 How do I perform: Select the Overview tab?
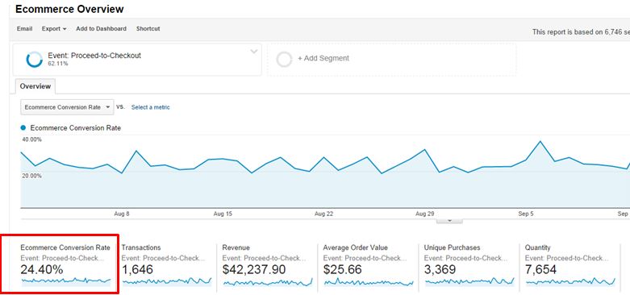[x=35, y=86]
